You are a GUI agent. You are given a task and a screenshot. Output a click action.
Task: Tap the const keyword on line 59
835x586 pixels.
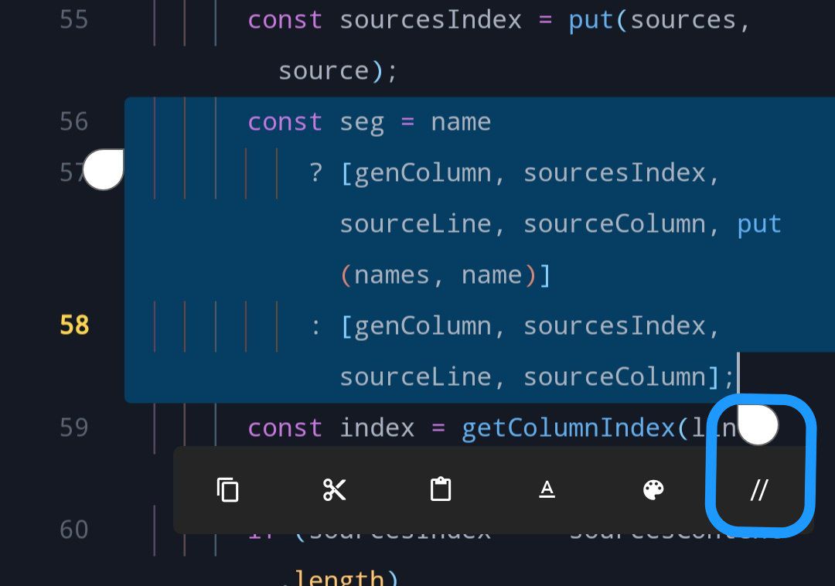pyautogui.click(x=285, y=427)
